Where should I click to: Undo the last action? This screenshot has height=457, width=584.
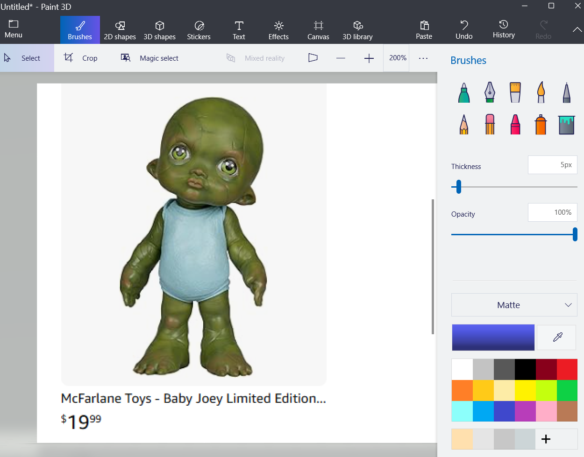[x=464, y=30]
